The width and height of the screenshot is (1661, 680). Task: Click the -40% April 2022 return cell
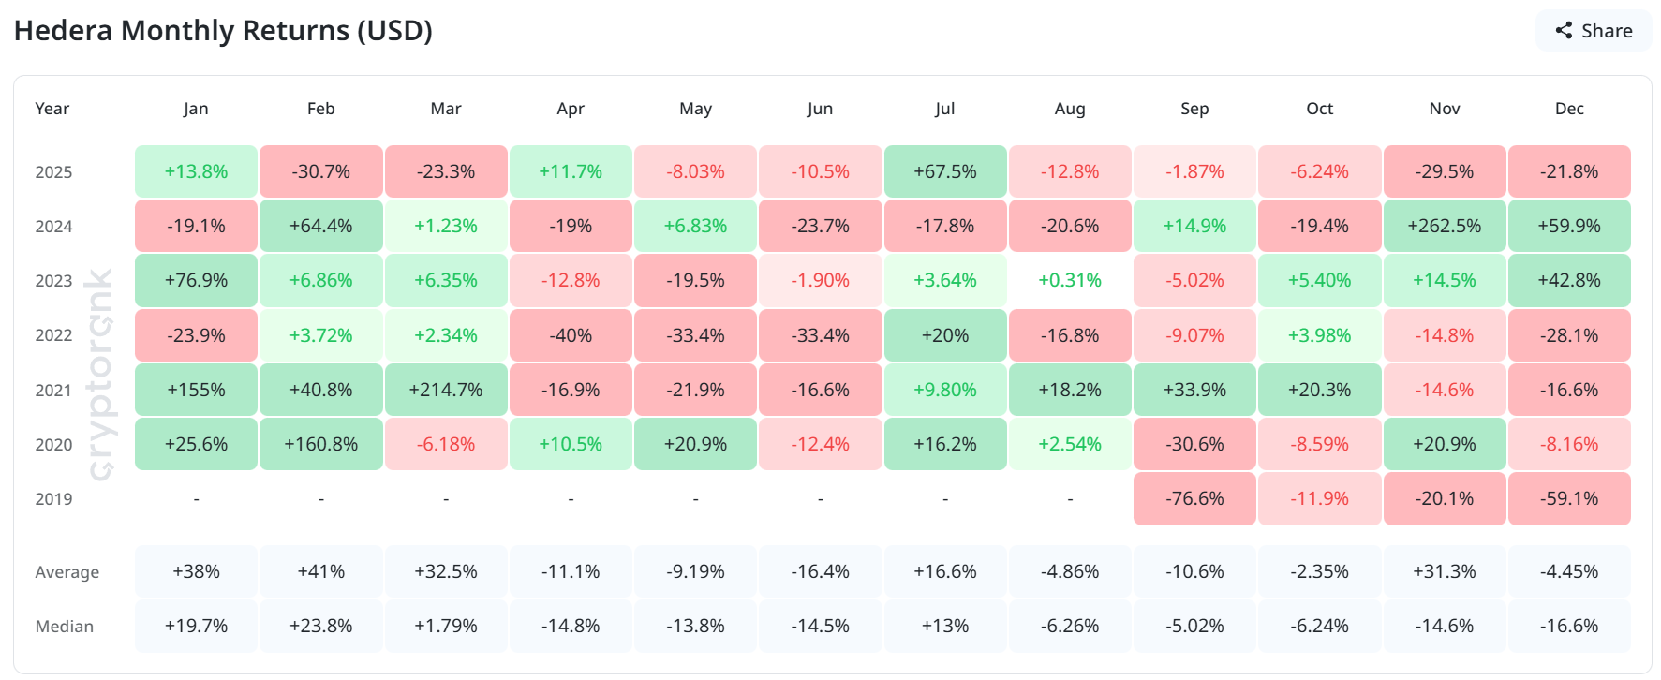pyautogui.click(x=571, y=334)
